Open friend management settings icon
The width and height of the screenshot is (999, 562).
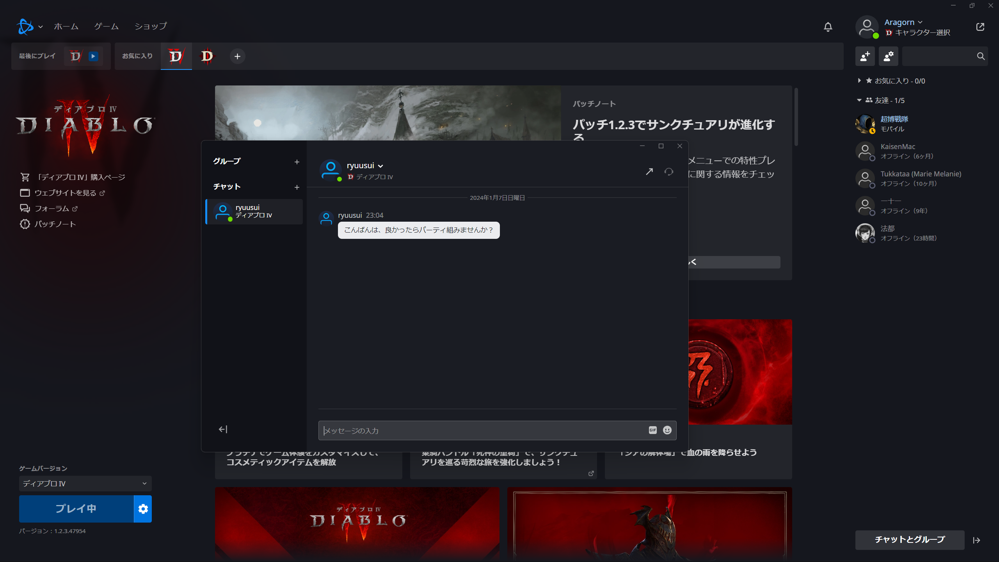click(889, 56)
